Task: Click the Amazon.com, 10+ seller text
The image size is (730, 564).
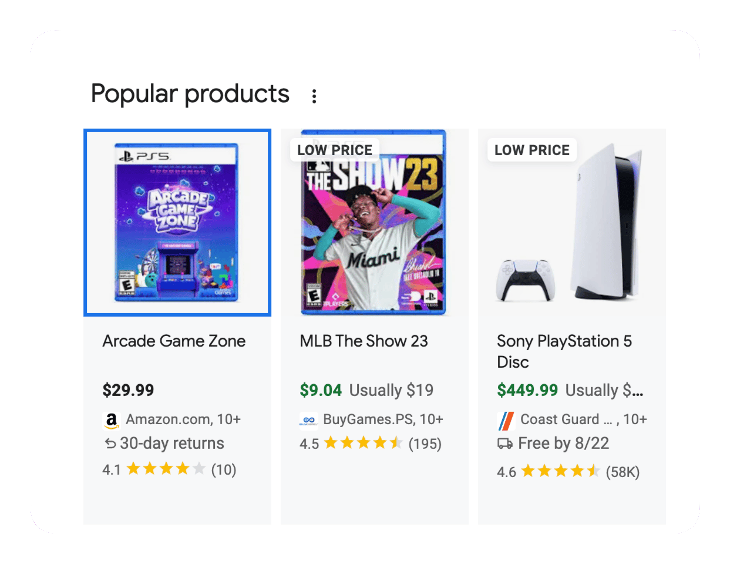Action: pos(183,419)
